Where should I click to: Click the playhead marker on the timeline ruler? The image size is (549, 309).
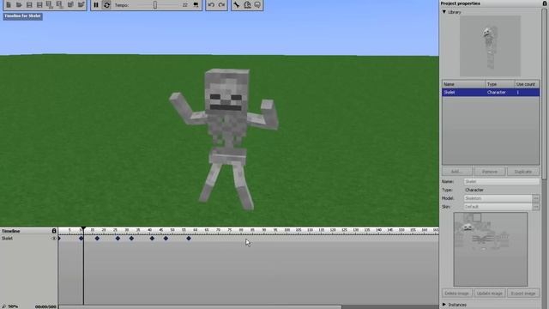(x=83, y=229)
